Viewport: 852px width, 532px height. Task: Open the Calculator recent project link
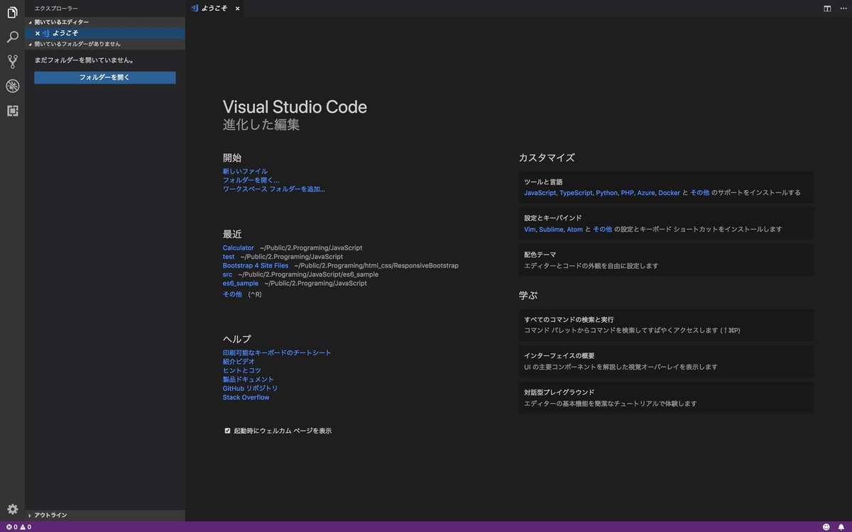click(x=238, y=248)
